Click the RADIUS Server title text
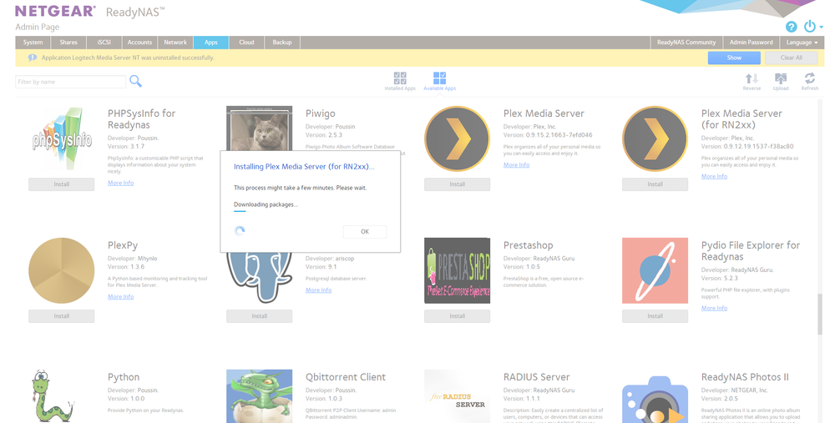This screenshot has width=835, height=423. [x=536, y=377]
